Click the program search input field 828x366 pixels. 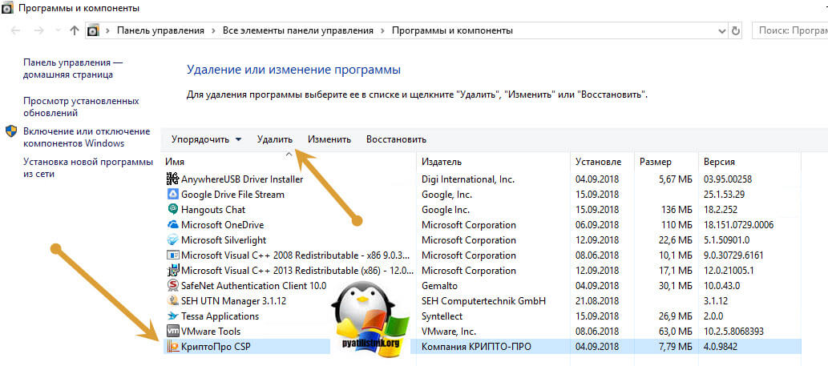coord(790,31)
